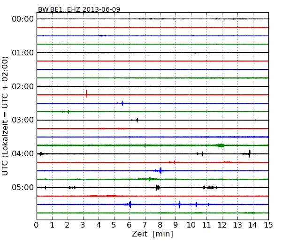Screen dimensions: 305x244
Task: Click the Zeit [min] axis label
Action: [x=152, y=234]
